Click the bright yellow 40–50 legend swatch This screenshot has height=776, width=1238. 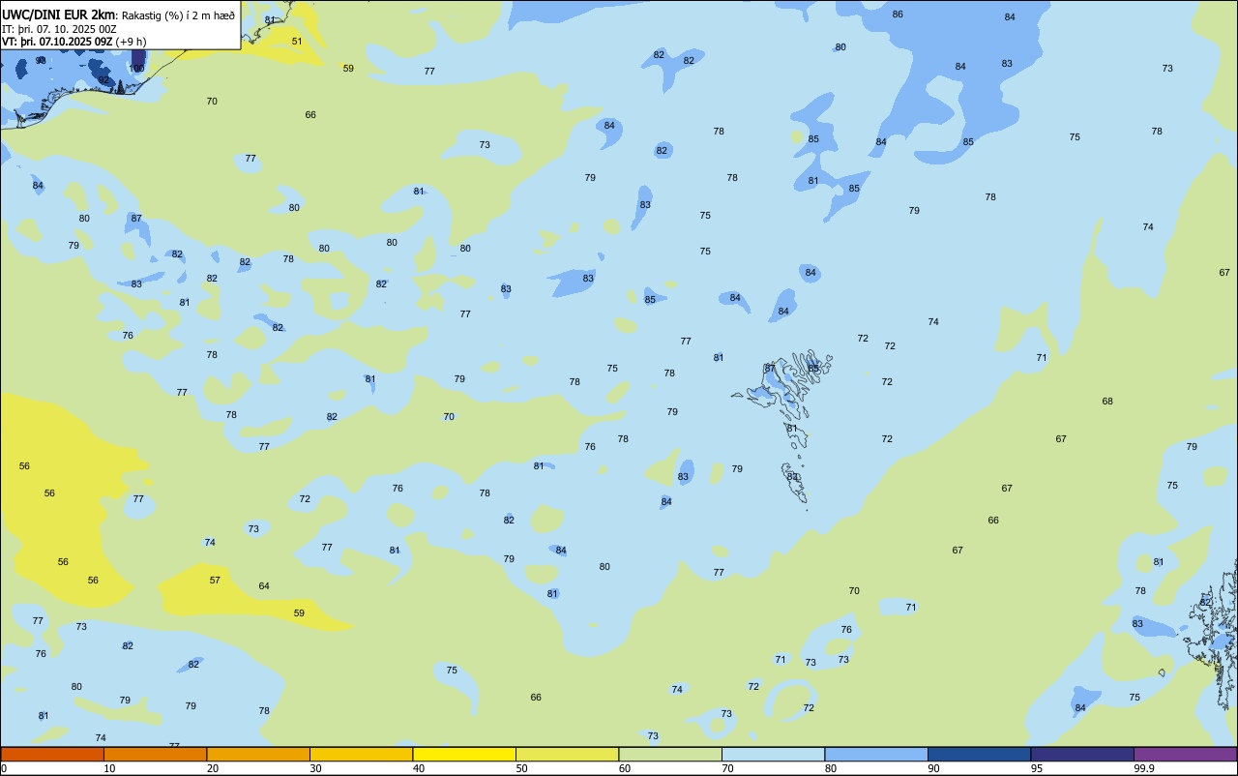[x=464, y=754]
